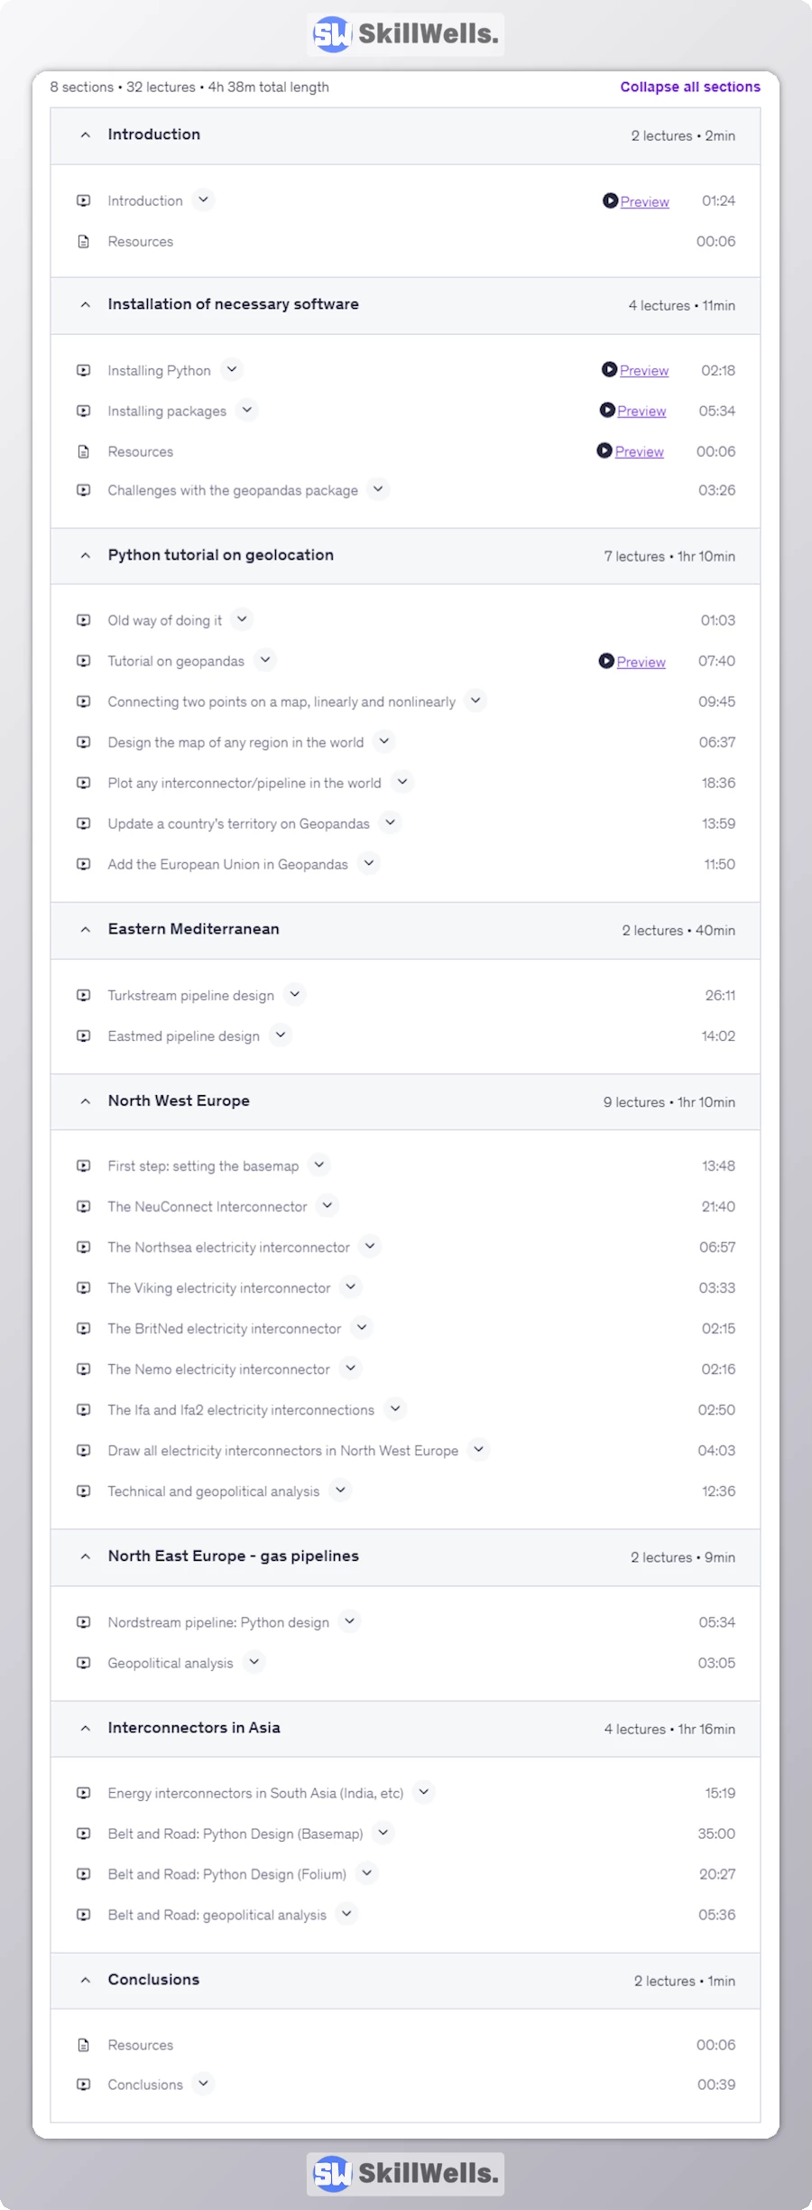Collapse the Introduction section

(86, 135)
